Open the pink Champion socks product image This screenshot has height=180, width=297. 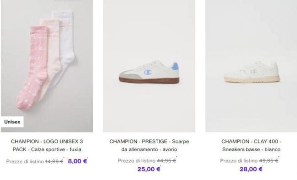tap(47, 66)
